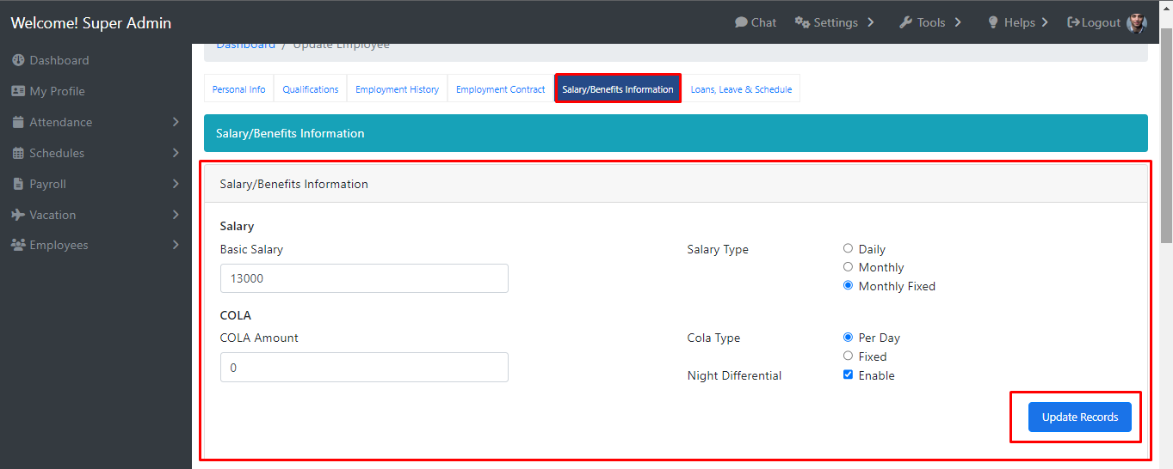Open the Settings dropdown chevron
Screen dimensions: 1173x469
coord(870,22)
